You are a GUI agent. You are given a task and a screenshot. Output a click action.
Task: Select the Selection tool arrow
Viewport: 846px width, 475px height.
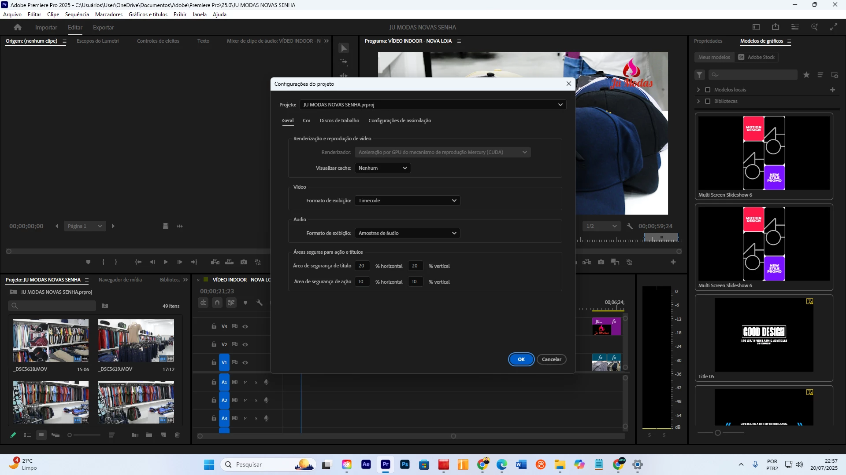344,48
